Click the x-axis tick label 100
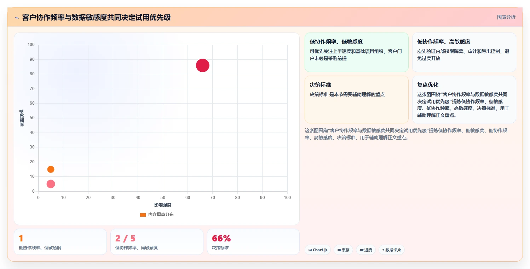The width and height of the screenshot is (530, 269). (x=287, y=198)
